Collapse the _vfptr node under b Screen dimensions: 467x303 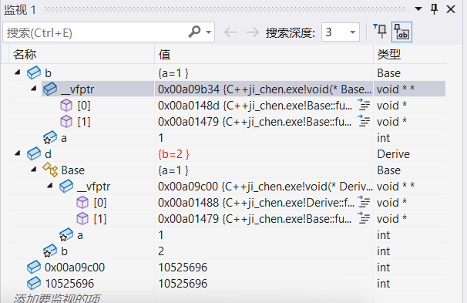click(34, 89)
